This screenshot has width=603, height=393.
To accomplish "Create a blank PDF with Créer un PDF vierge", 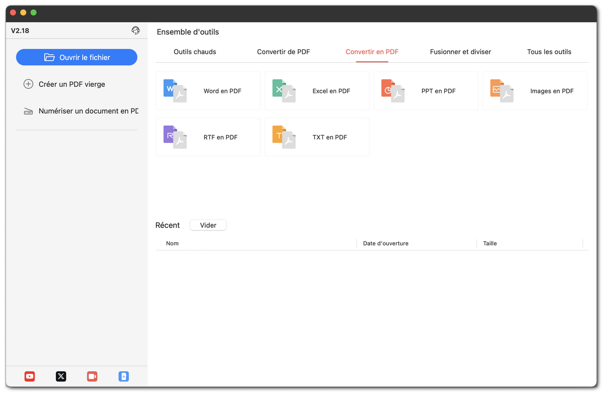I will [71, 84].
